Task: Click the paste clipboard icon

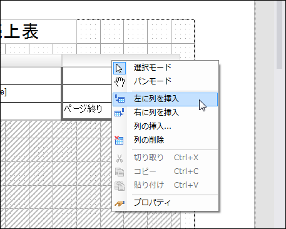Action: coord(120,186)
